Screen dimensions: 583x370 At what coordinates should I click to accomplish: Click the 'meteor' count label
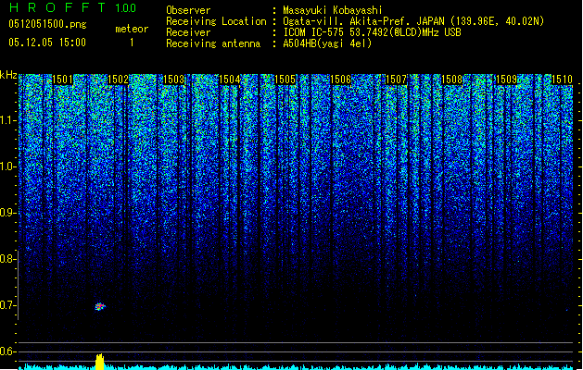[132, 29]
